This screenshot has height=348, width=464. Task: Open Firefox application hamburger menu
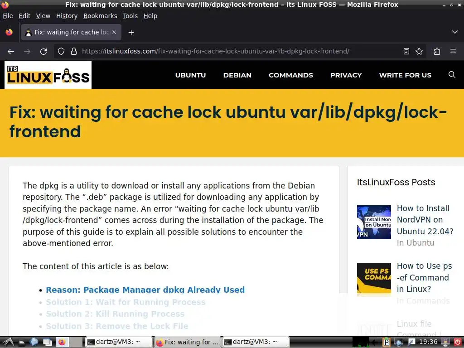pos(453,51)
